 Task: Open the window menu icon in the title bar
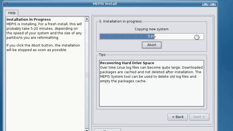click(7, 4)
